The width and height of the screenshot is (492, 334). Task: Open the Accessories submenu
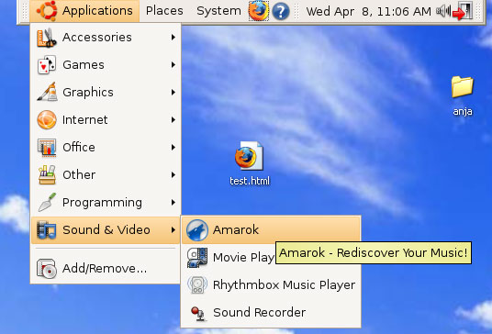(x=106, y=38)
